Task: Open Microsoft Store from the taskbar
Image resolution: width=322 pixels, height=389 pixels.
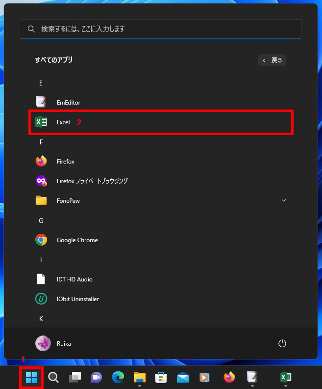Action: pyautogui.click(x=161, y=377)
